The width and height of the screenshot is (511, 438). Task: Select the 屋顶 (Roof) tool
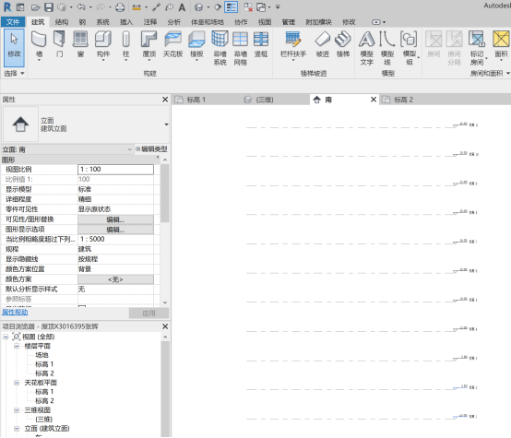(x=149, y=44)
